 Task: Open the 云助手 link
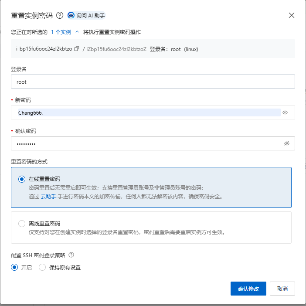point(48,197)
